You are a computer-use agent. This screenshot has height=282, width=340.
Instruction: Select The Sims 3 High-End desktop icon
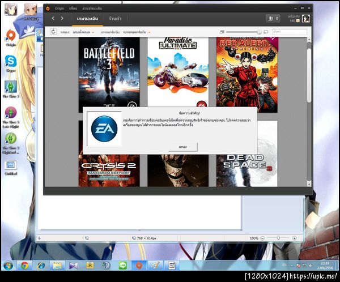click(x=11, y=143)
